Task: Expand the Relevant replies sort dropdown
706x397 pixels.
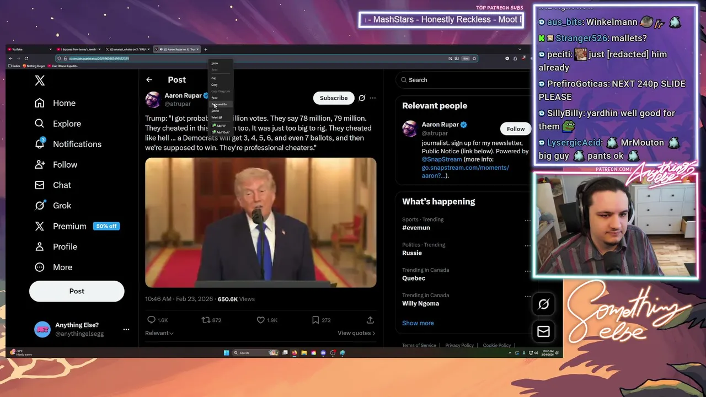Action: point(159,333)
